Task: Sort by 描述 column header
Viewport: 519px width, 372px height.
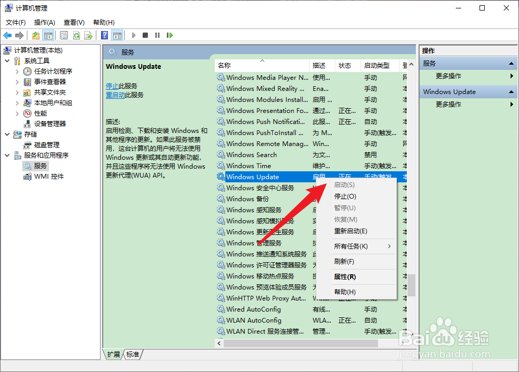Action: (322, 65)
